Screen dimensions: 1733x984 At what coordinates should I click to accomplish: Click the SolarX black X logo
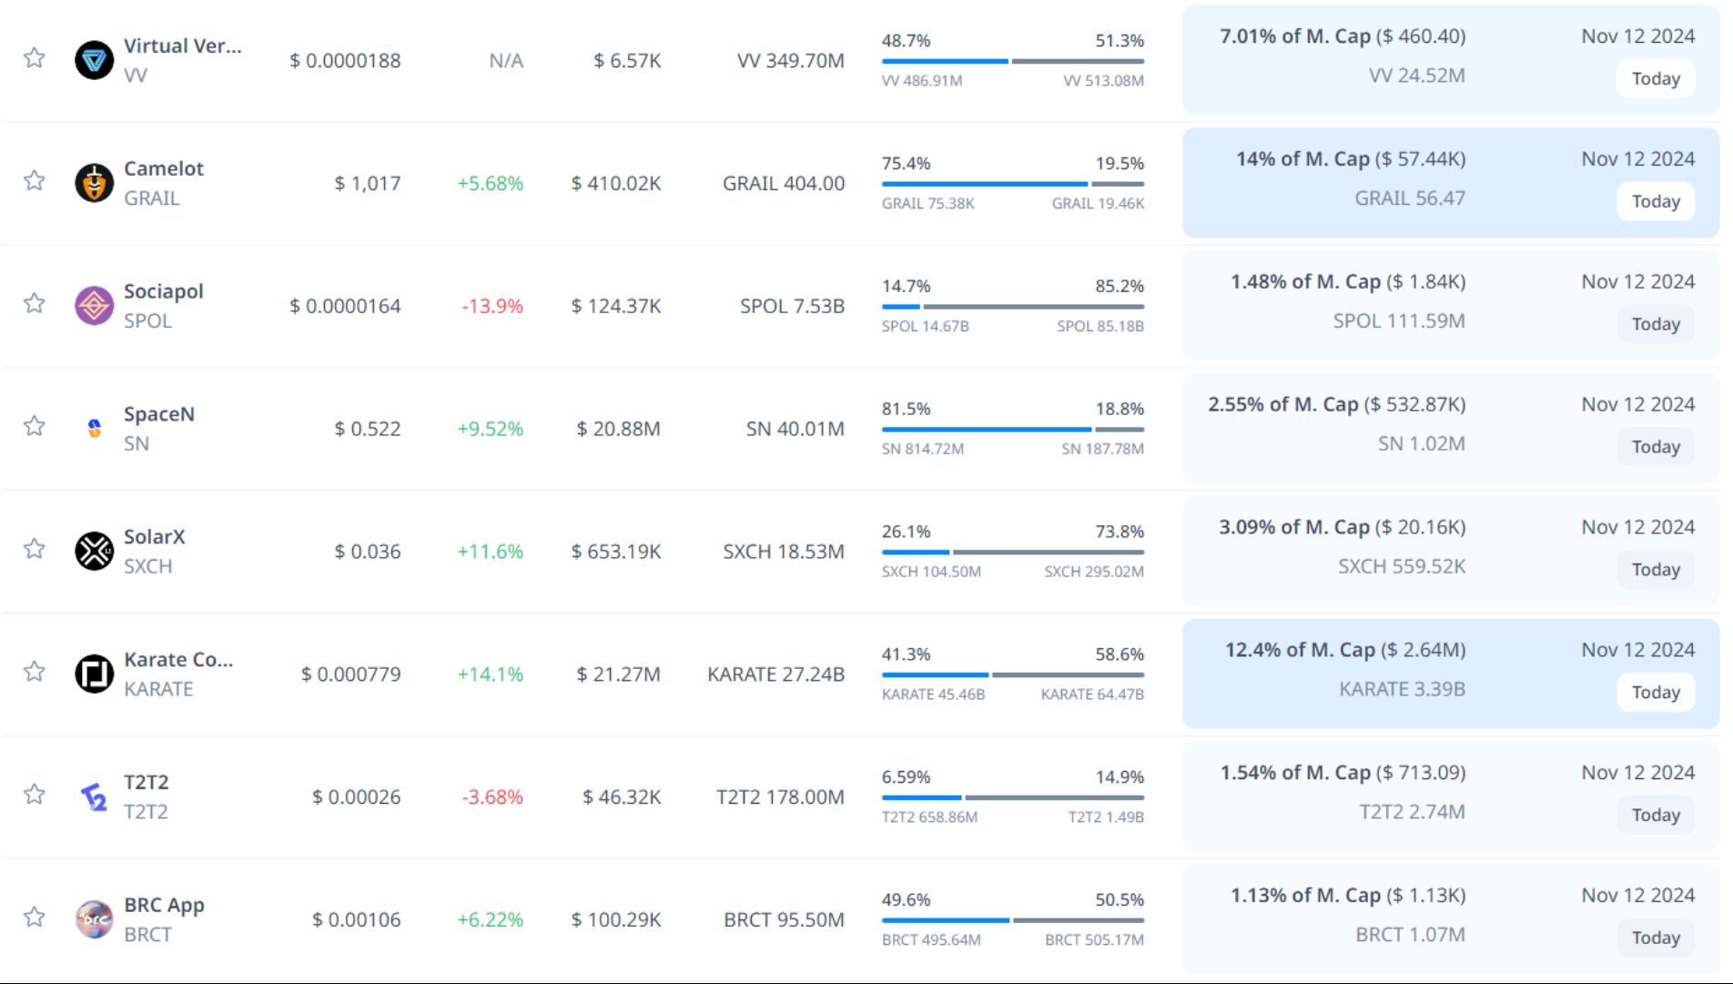(94, 551)
